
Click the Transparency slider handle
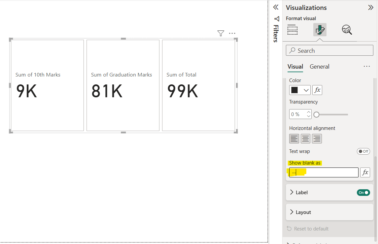pos(317,114)
